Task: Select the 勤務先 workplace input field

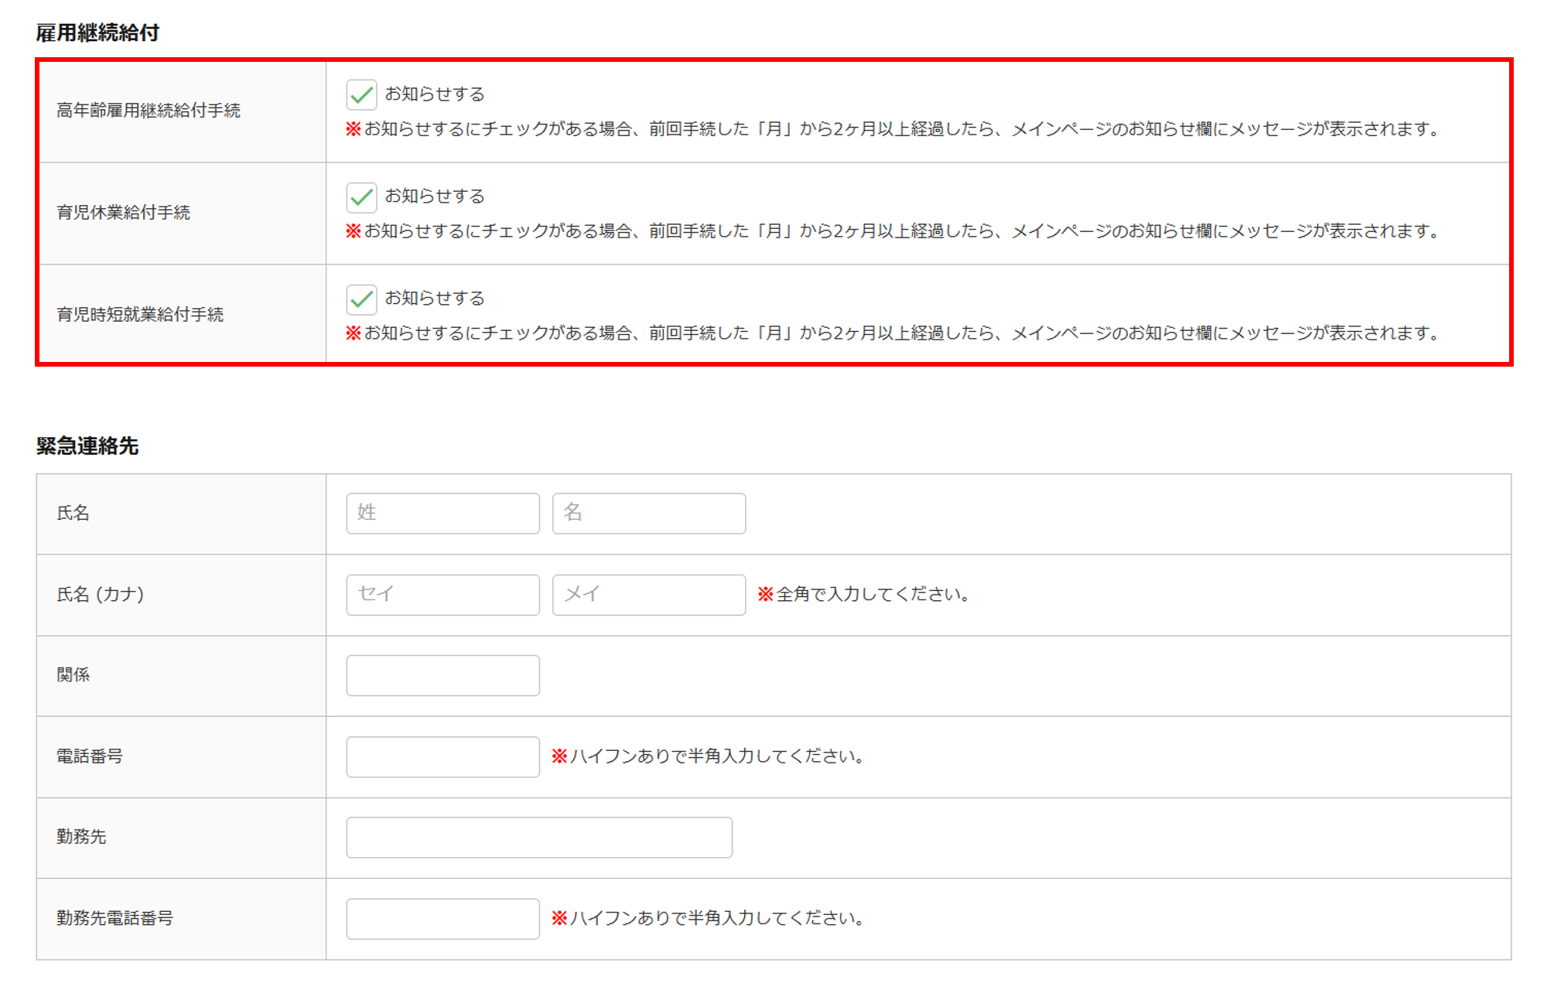Action: point(538,837)
